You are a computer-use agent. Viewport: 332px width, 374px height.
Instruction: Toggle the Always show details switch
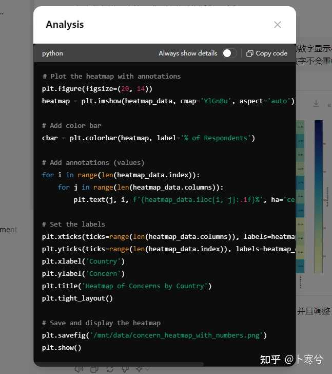tap(229, 53)
